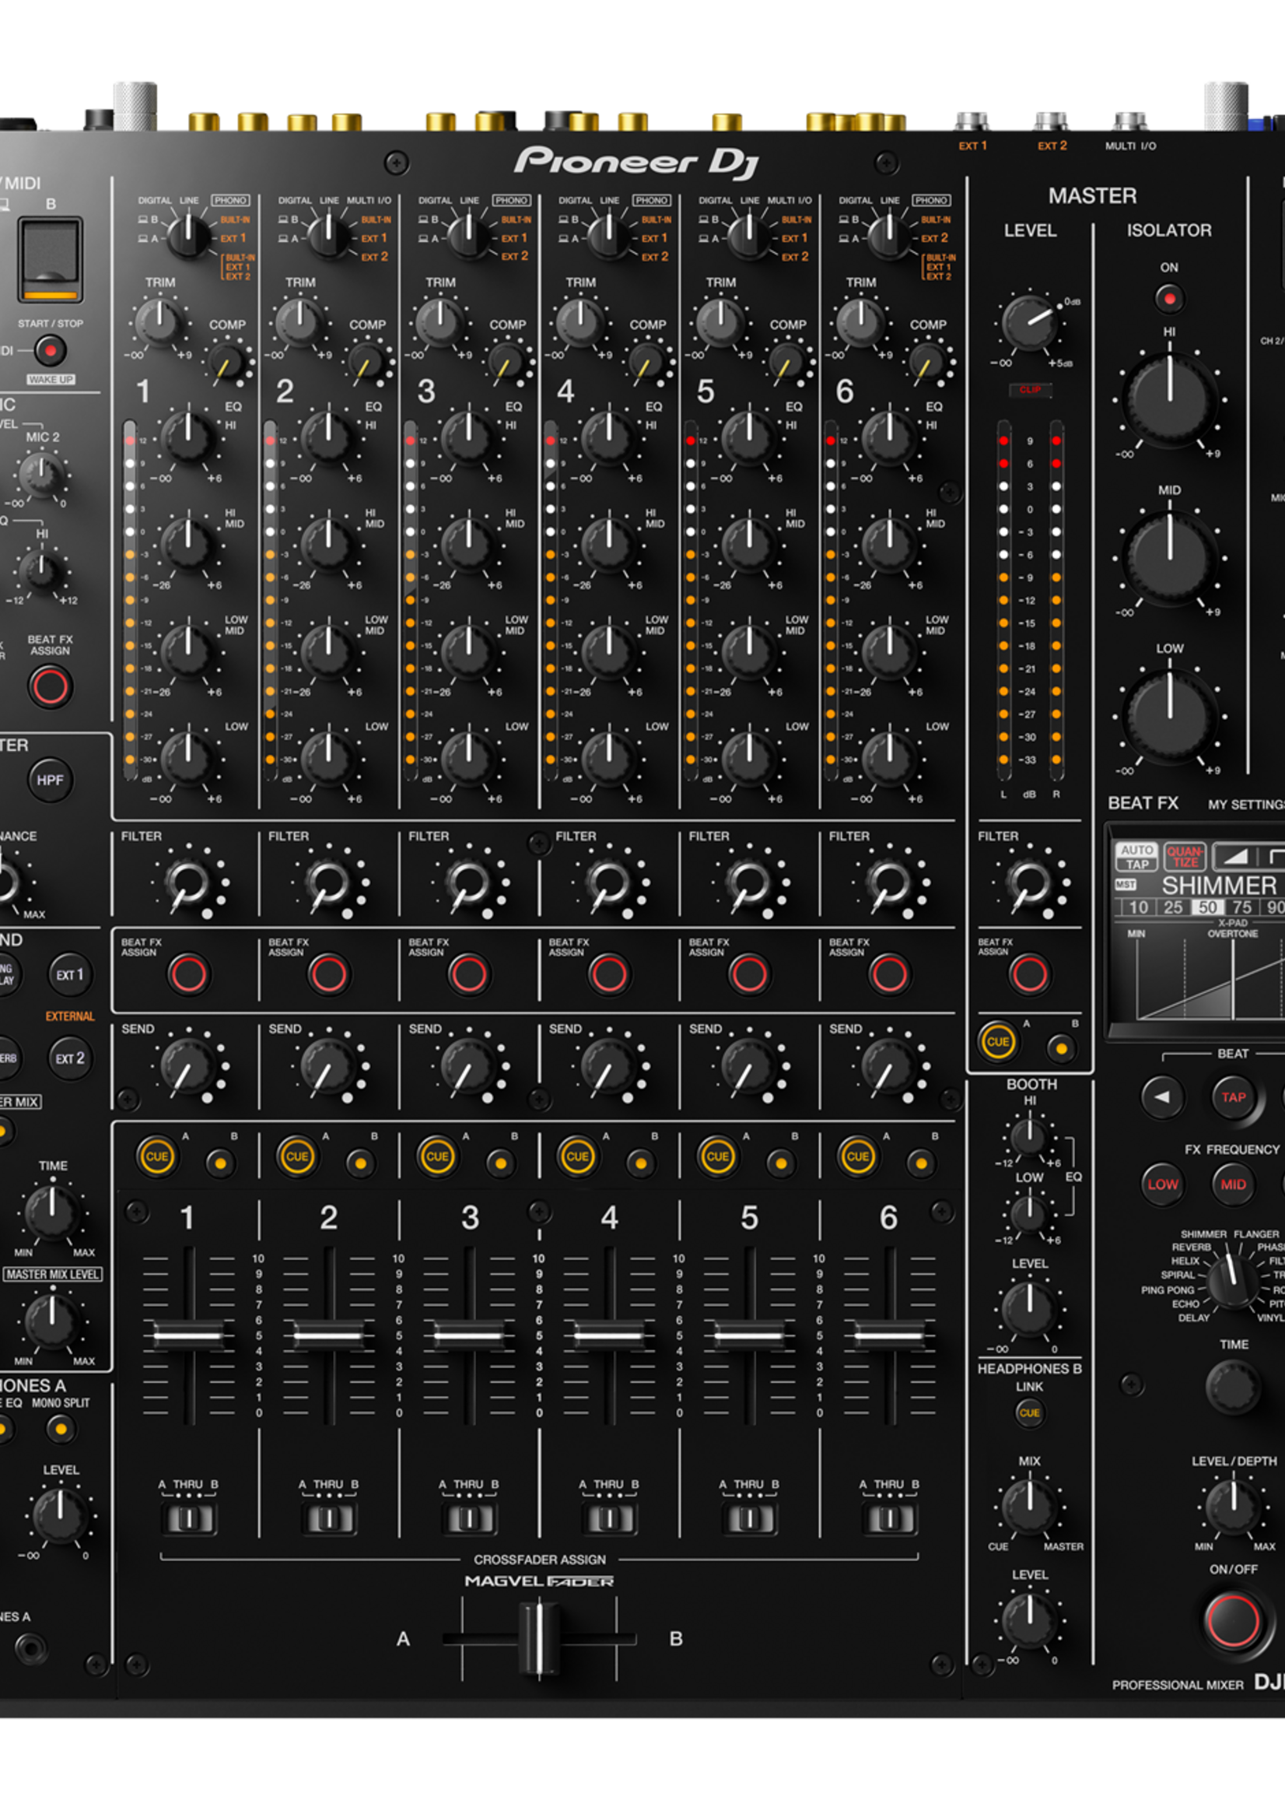The height and width of the screenshot is (1800, 1285).
Task: Select the EXT 2 send button
Action: coord(70,1058)
